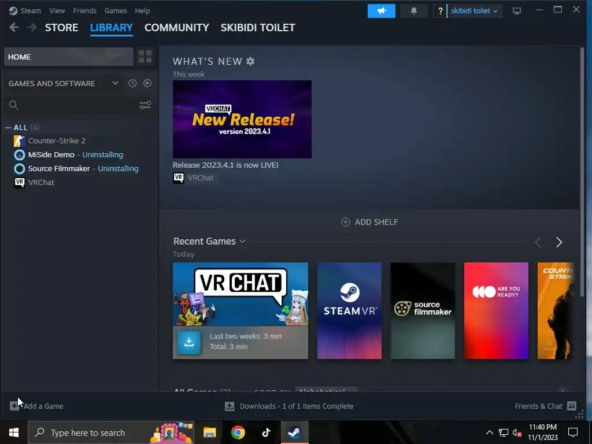
Task: Click the Steam logo in the menu bar
Action: (x=13, y=10)
